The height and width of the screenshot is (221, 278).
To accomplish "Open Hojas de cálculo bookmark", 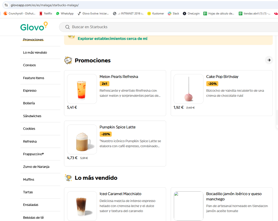I will click(219, 14).
